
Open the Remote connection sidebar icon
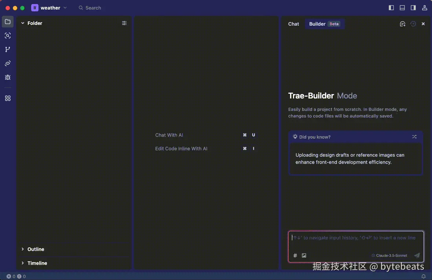[x=8, y=63]
